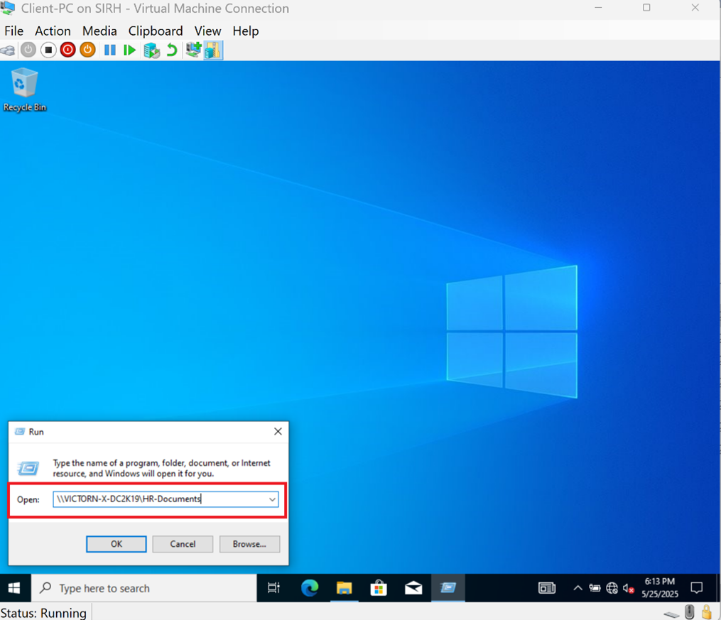Open the Action menu
The height and width of the screenshot is (620, 721).
click(53, 31)
